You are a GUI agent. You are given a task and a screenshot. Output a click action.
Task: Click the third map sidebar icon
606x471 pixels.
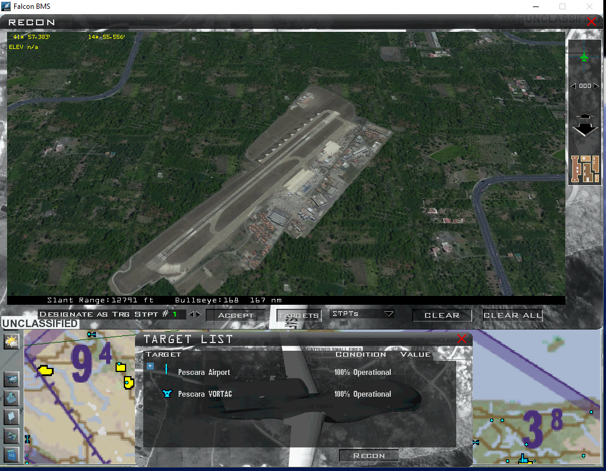(x=11, y=398)
